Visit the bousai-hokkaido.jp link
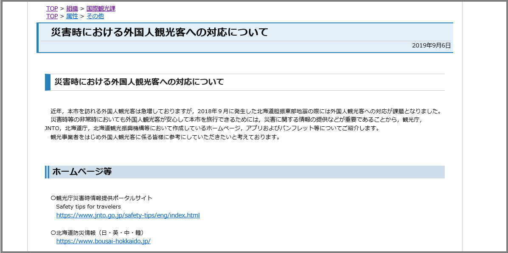508x253 pixels. tap(103, 241)
